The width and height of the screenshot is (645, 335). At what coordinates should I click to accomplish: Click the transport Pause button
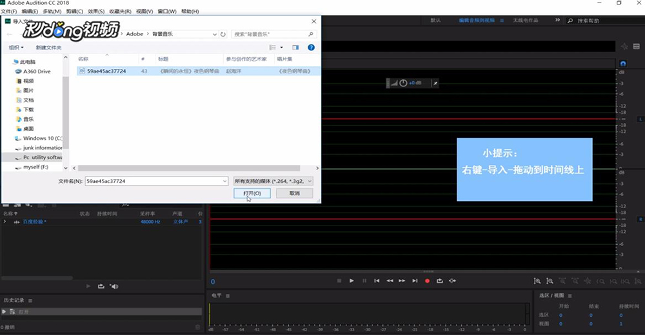pos(364,281)
